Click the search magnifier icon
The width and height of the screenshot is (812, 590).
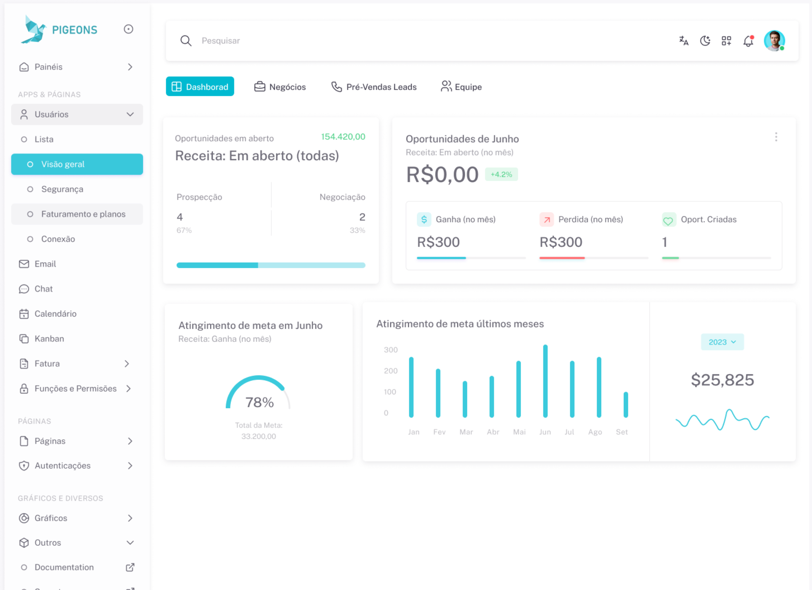(x=185, y=41)
